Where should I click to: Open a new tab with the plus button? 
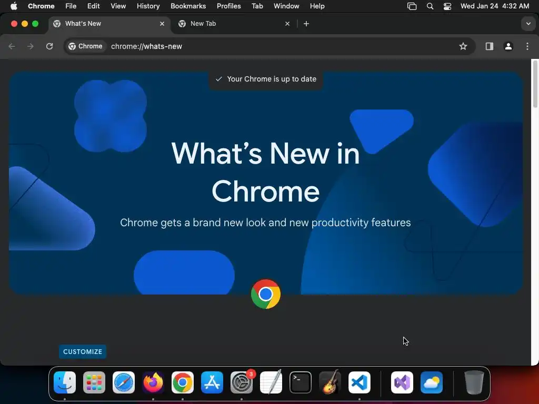[x=306, y=24]
